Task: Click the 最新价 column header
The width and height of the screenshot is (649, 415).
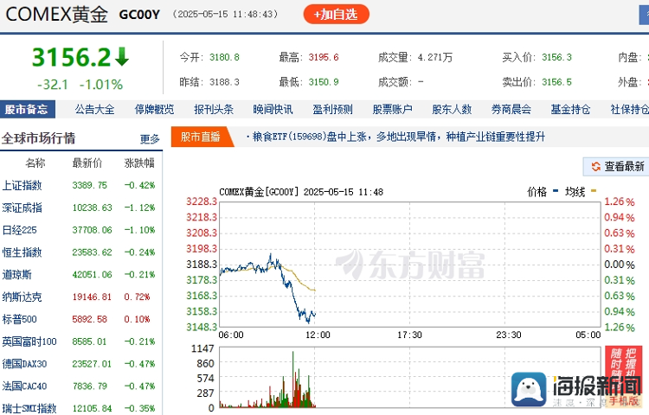Action: pyautogui.click(x=87, y=163)
